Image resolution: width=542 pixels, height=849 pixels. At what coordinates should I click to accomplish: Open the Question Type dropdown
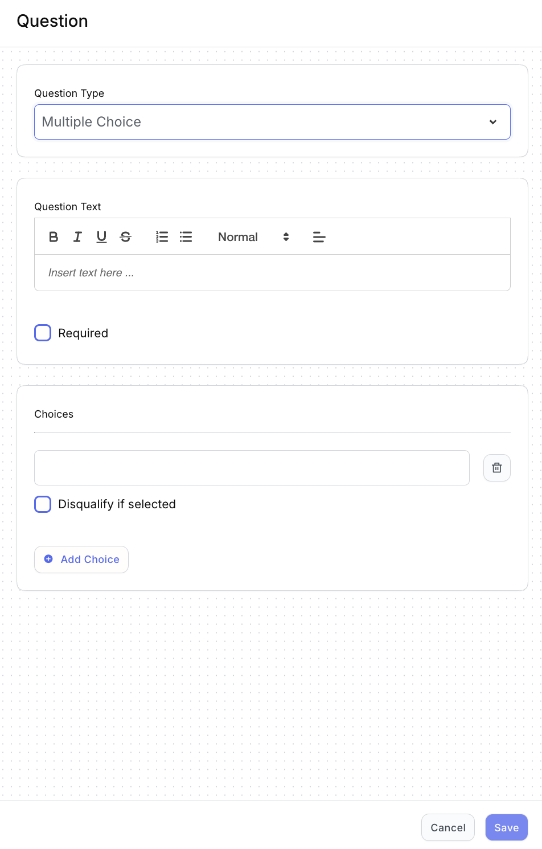[272, 122]
